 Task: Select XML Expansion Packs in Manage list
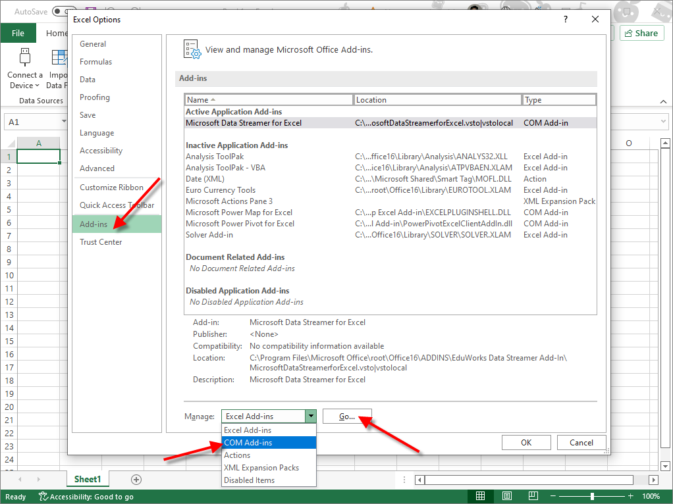269,468
